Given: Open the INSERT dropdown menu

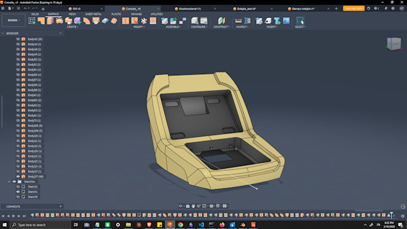Looking at the screenshot, I should 272,27.
